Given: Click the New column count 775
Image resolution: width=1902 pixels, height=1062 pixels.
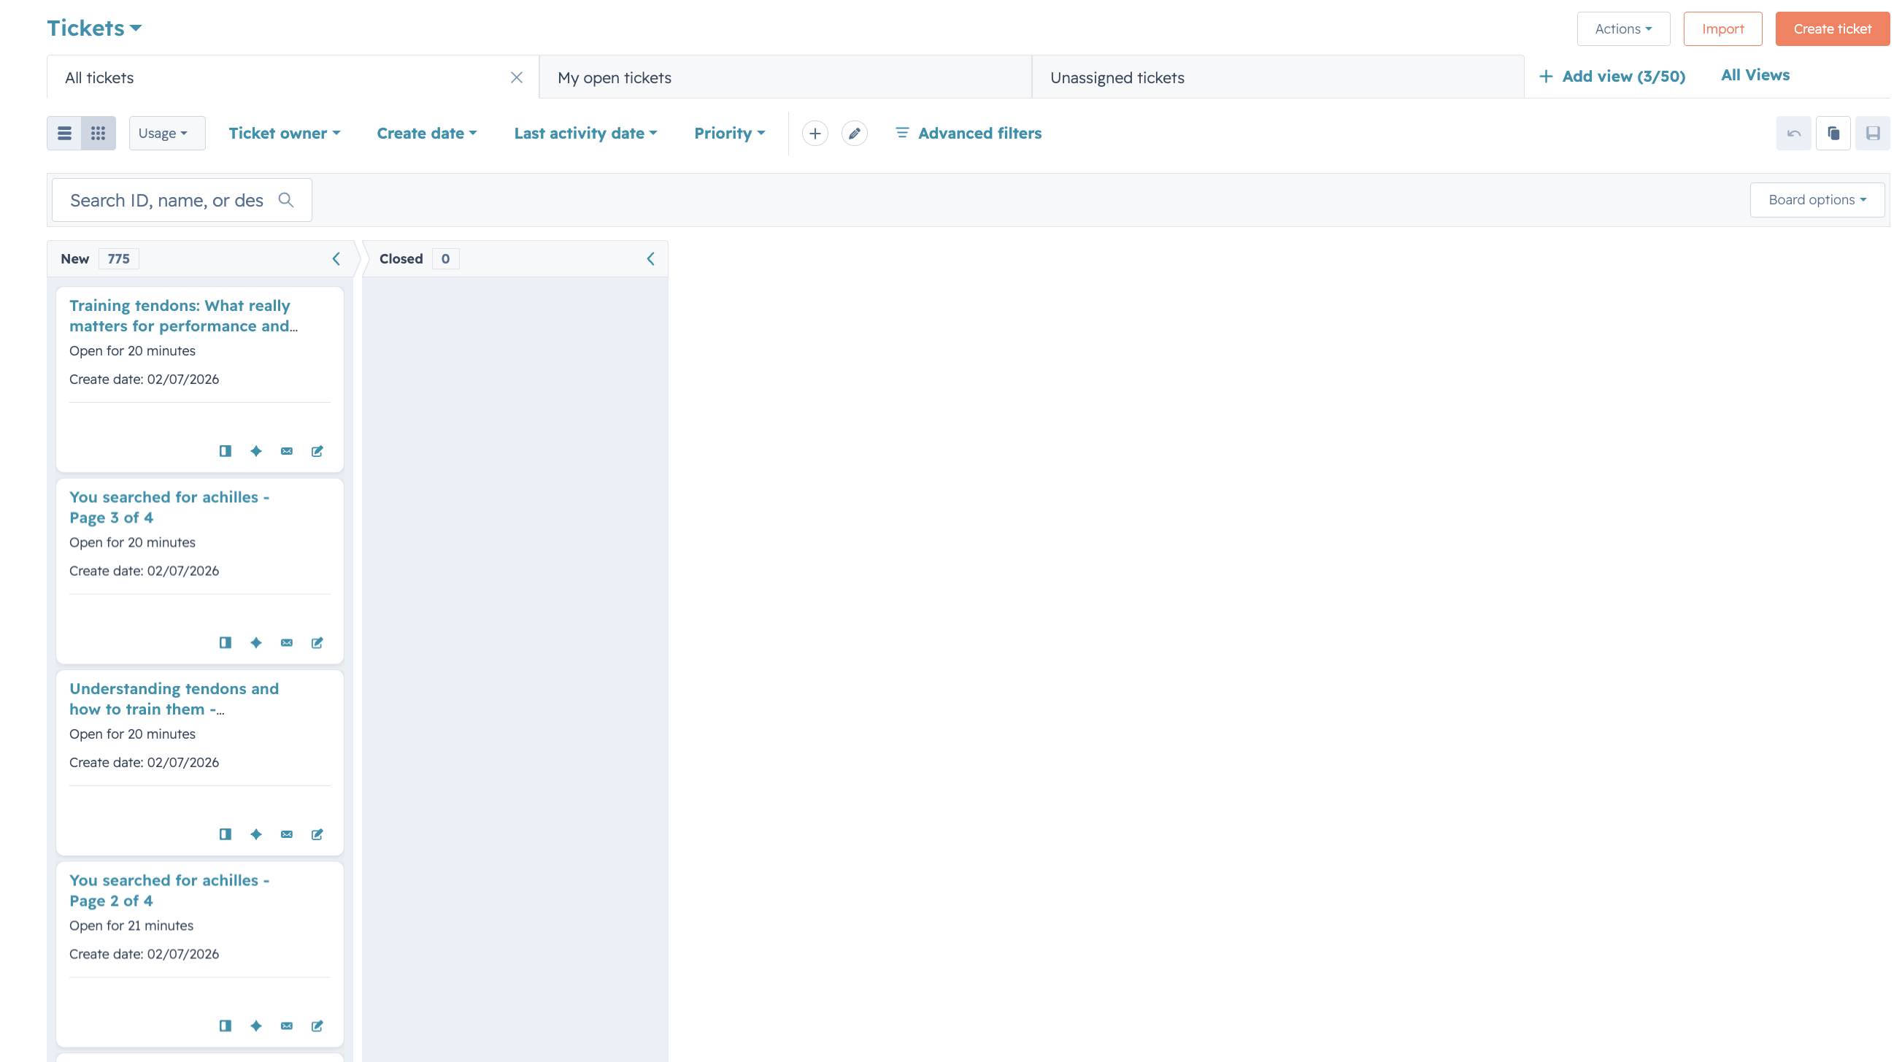Looking at the screenshot, I should click(x=118, y=258).
